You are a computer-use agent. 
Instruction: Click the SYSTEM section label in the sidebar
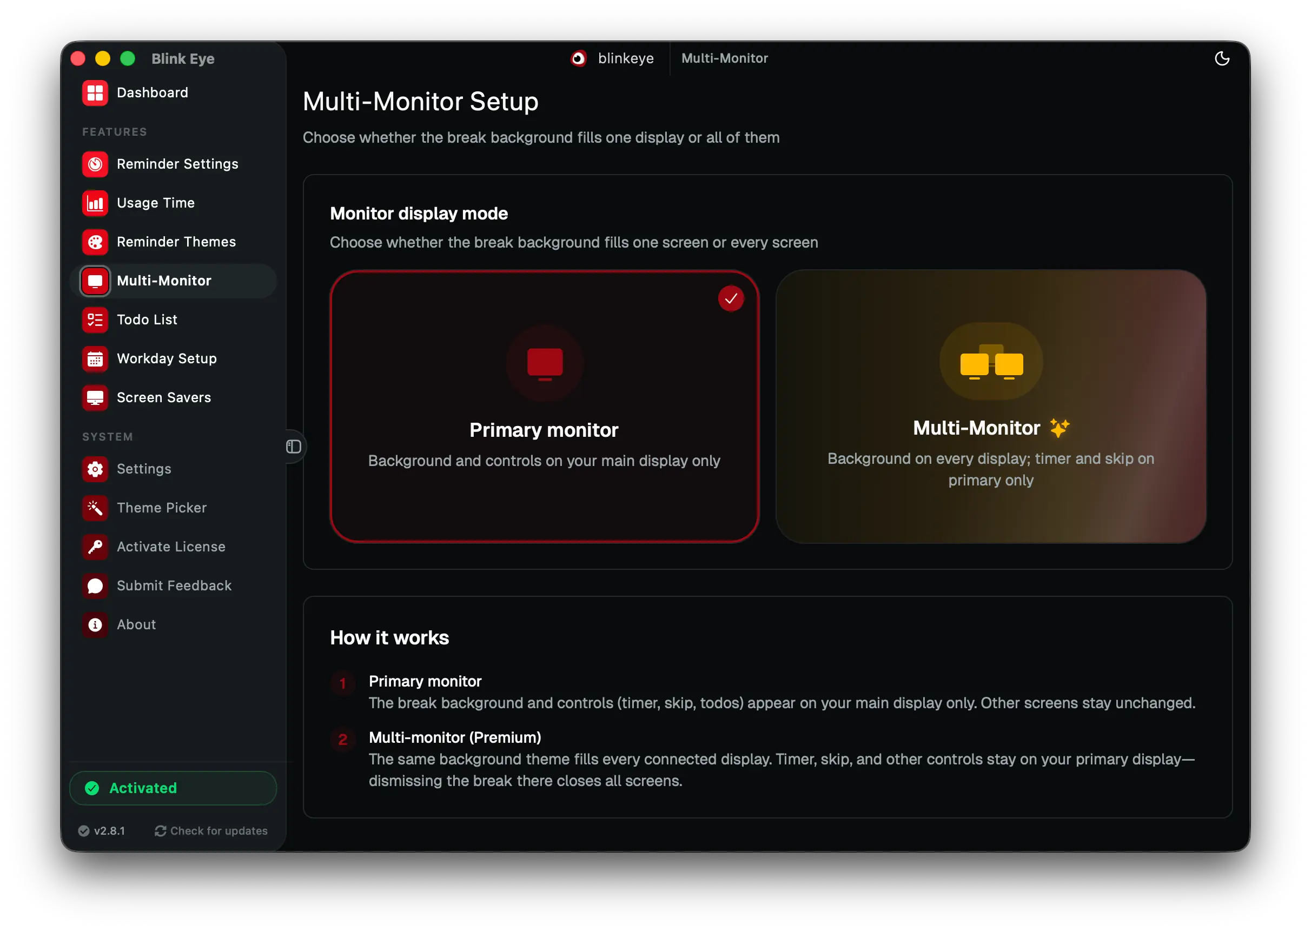108,437
